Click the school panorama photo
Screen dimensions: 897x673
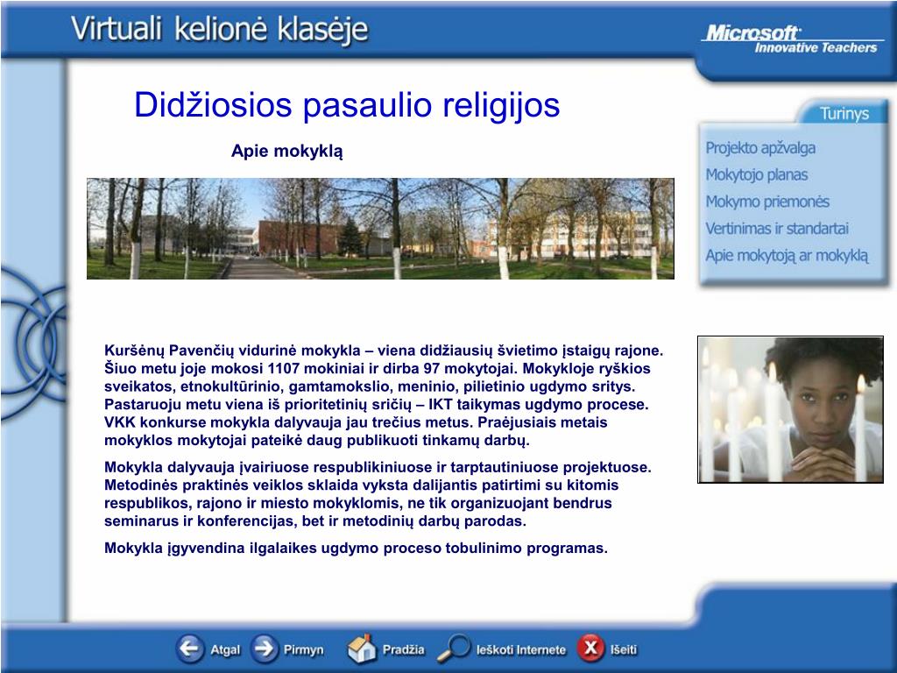[380, 229]
